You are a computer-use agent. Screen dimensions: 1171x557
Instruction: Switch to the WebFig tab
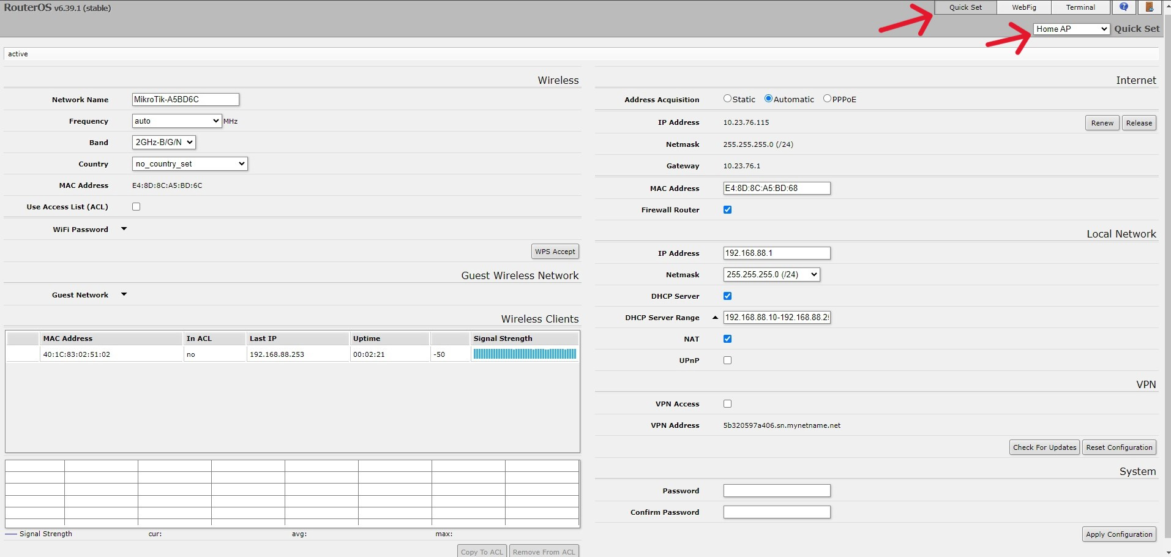[1023, 7]
